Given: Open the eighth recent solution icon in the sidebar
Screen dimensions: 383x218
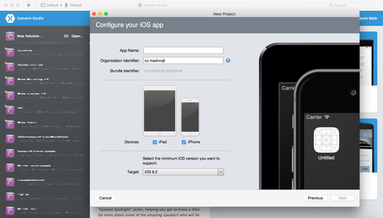Looking at the screenshot, I should pos(10,153).
